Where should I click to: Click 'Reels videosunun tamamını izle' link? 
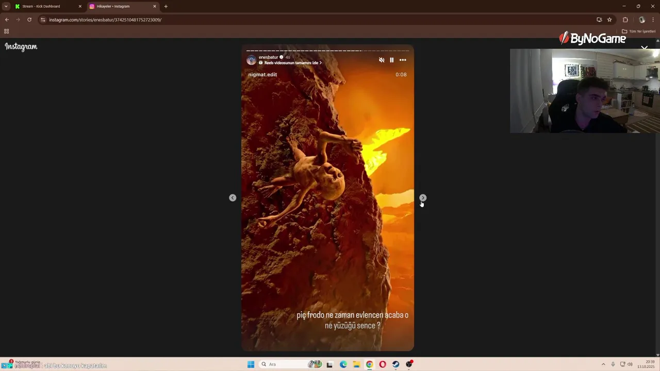point(290,63)
